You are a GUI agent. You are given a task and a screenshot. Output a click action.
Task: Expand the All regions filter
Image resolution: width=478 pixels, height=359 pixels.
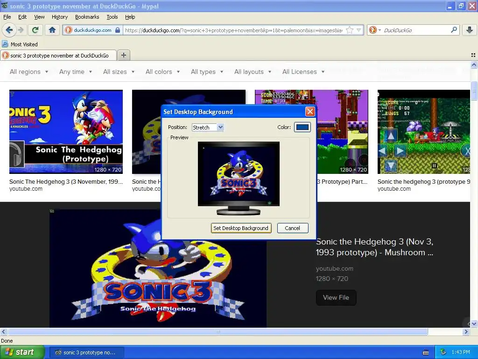[x=29, y=72]
